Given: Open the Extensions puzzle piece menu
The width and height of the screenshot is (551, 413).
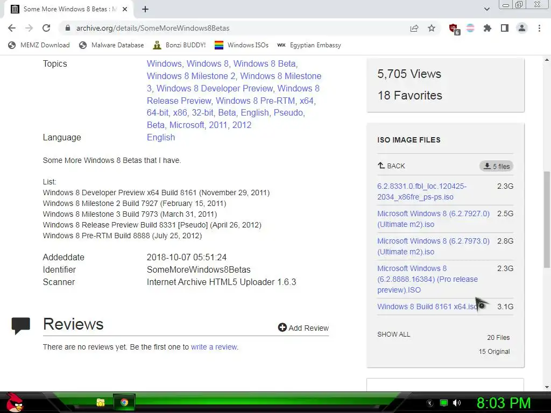Looking at the screenshot, I should coord(487,28).
